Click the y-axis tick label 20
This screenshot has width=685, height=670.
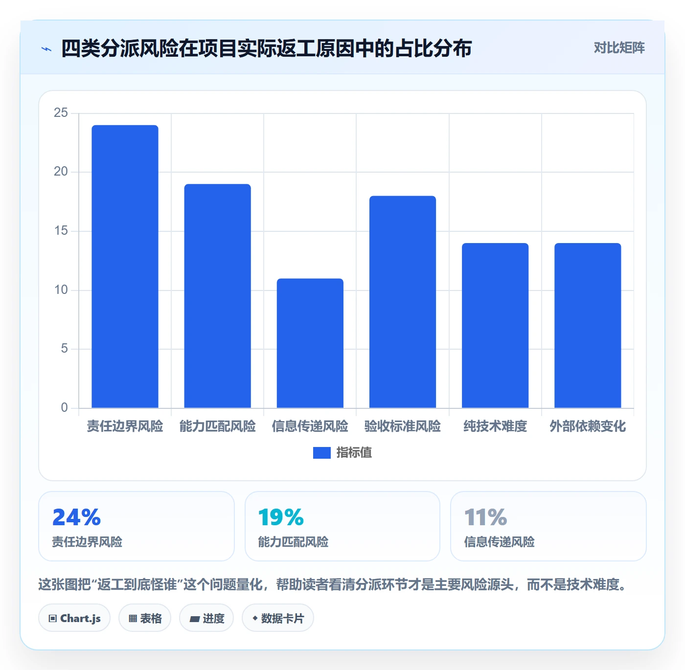(61, 172)
